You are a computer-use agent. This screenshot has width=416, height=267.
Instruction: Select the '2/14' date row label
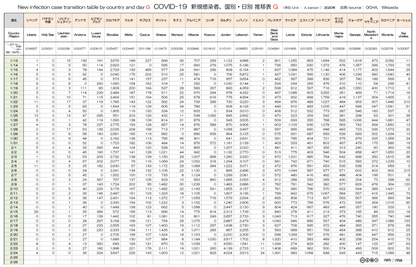click(14, 207)
